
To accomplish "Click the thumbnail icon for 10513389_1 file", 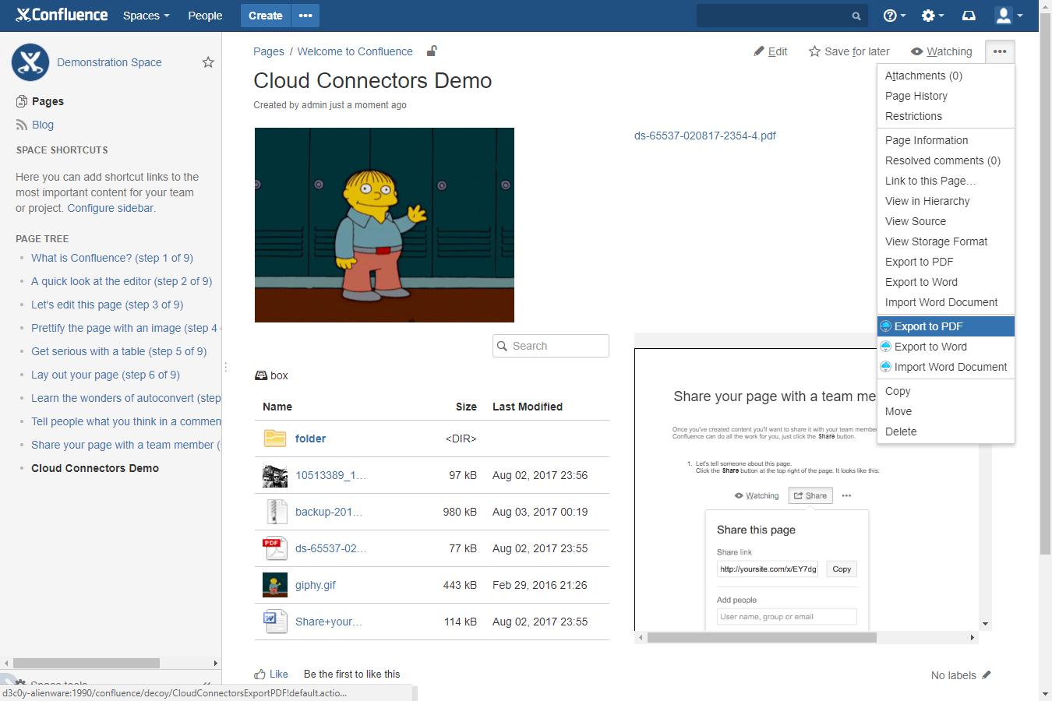I will click(x=275, y=475).
